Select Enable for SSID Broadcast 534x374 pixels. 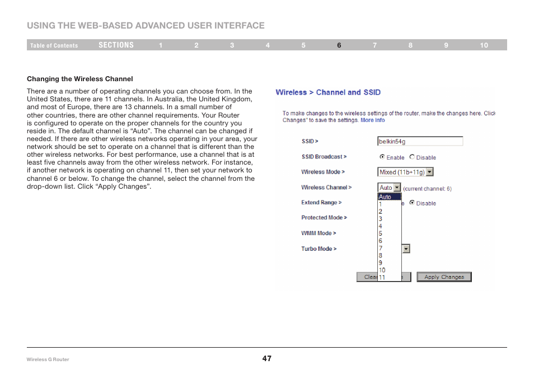382,157
